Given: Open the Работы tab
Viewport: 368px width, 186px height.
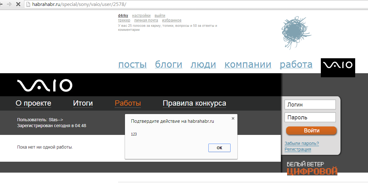Looking at the screenshot, I should pos(128,103).
